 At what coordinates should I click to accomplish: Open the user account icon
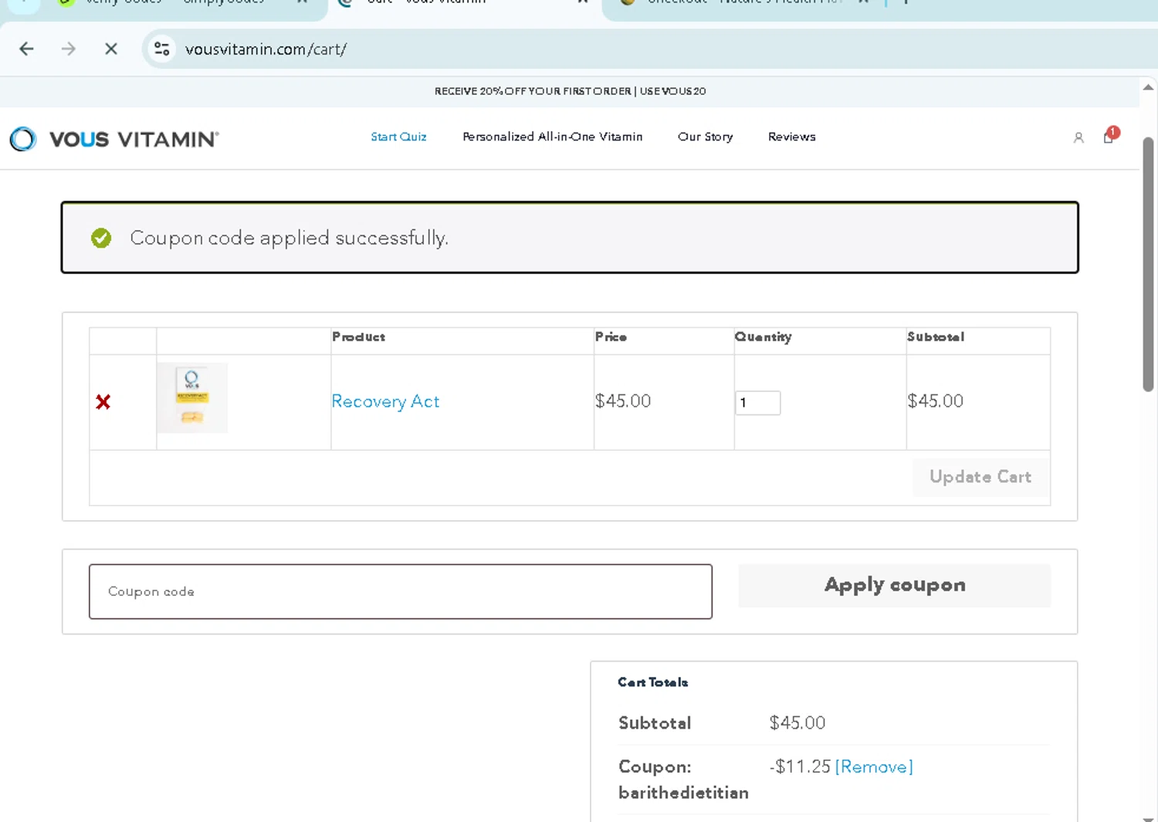coord(1078,138)
